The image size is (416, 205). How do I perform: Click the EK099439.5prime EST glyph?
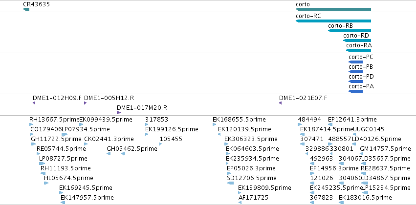tap(81, 124)
